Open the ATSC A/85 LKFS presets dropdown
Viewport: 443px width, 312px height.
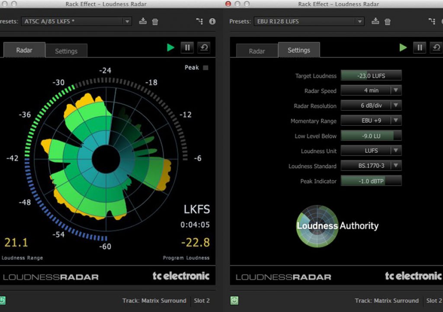(x=77, y=21)
